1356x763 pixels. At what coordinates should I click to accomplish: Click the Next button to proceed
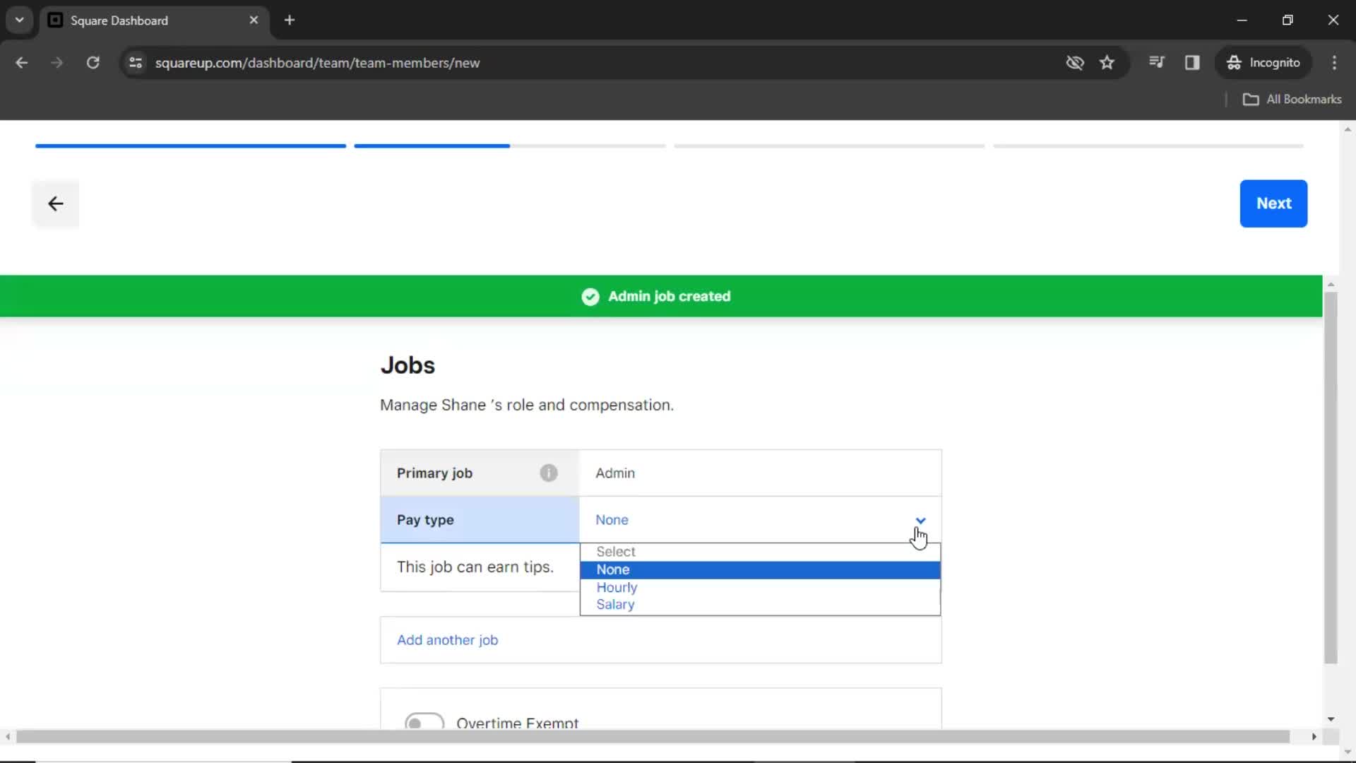pos(1274,203)
